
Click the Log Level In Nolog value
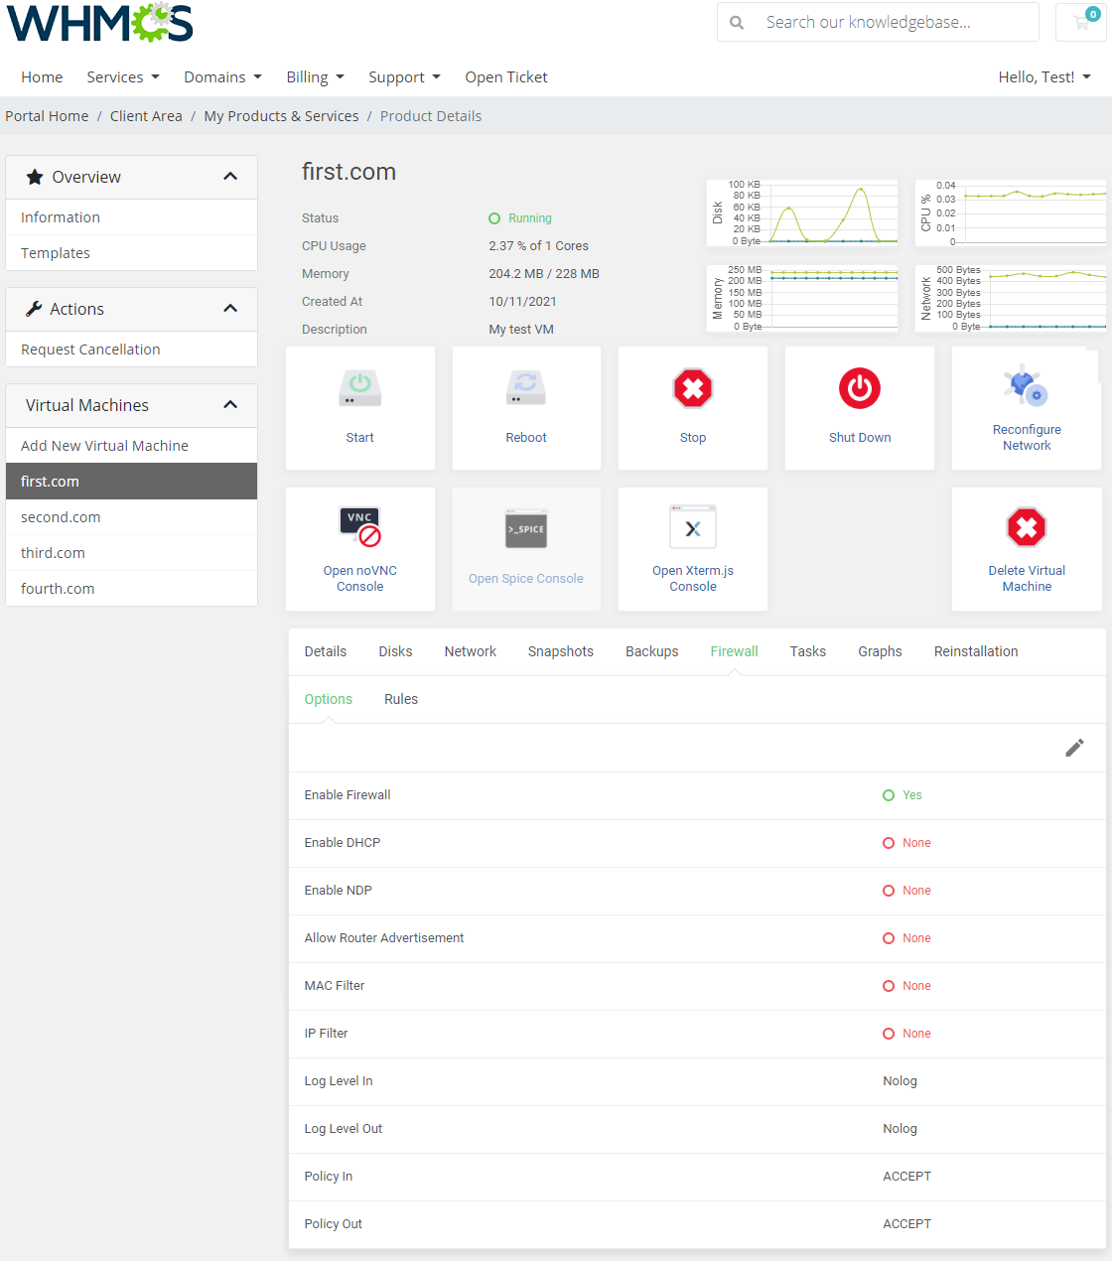pyautogui.click(x=901, y=1081)
